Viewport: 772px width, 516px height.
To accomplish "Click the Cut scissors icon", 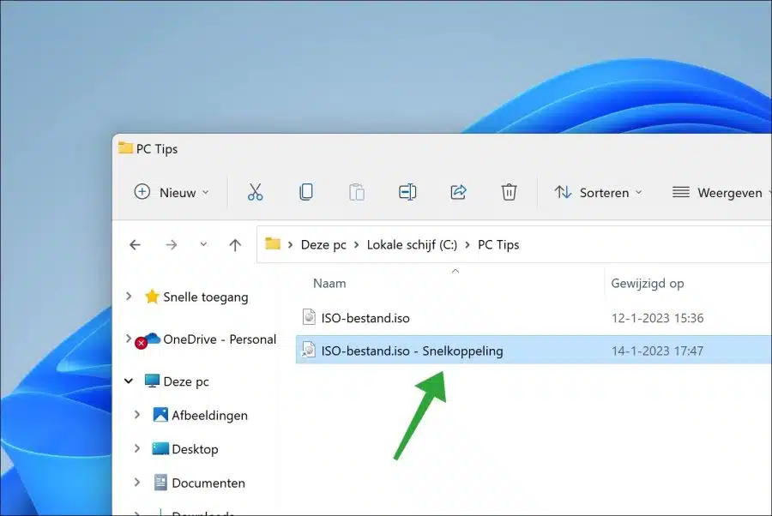I will (255, 192).
